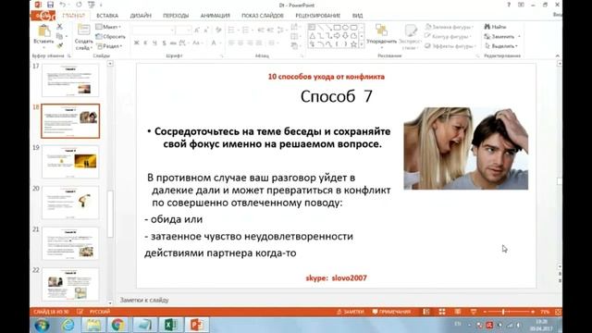Open Контур фигуры shape outline dropdown
Screen dimensions: 592x333
448,37
